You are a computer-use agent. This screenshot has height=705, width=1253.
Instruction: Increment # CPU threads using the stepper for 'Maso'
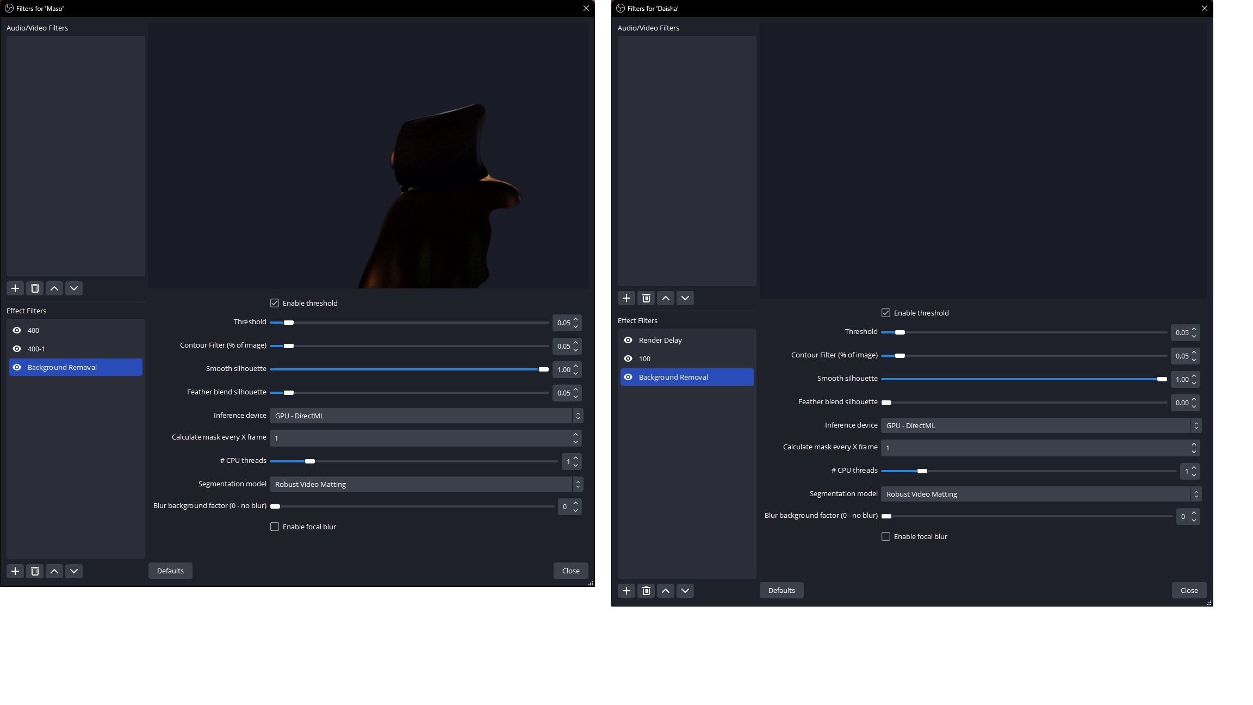click(x=576, y=459)
